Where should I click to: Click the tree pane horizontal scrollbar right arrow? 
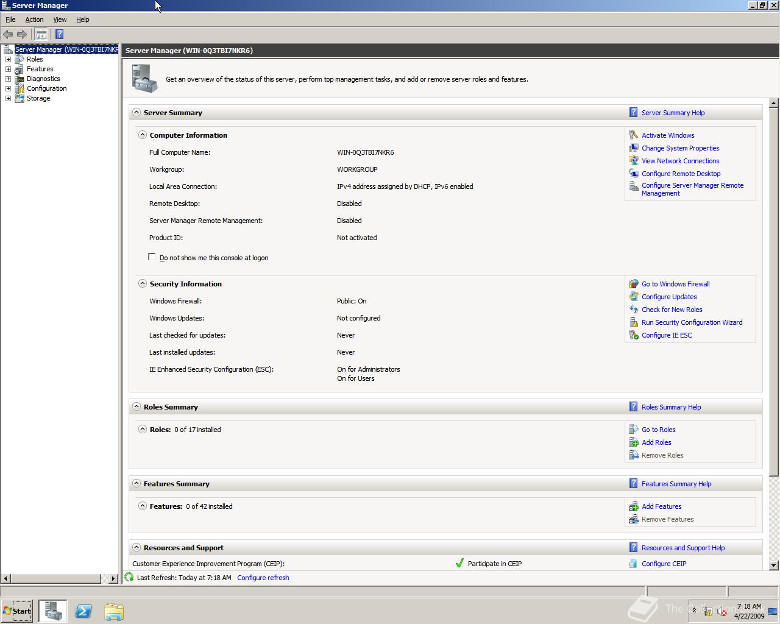[x=113, y=578]
